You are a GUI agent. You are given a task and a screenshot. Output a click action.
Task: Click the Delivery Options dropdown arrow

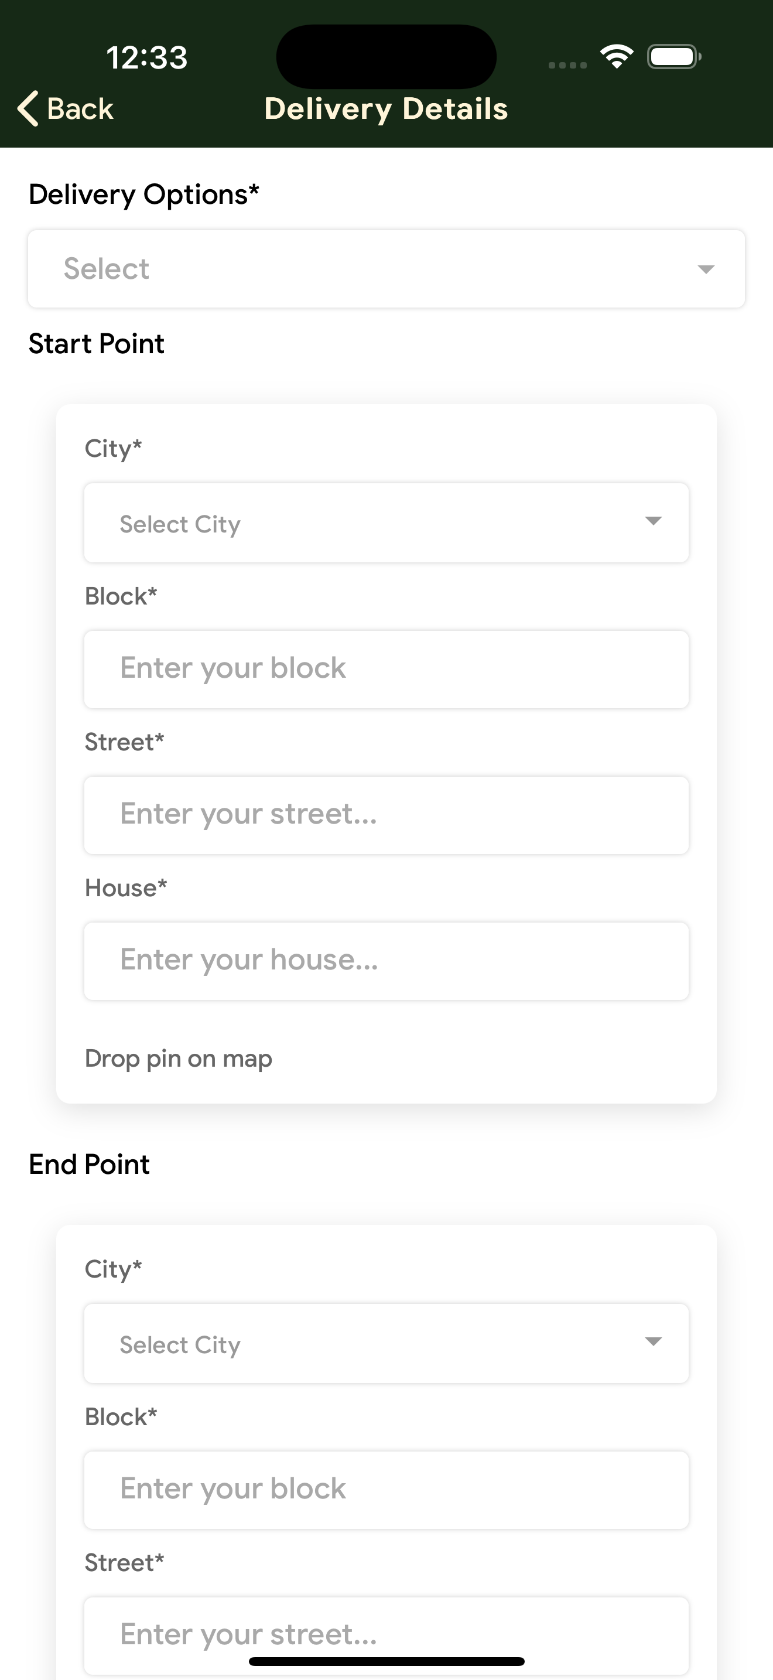click(706, 269)
